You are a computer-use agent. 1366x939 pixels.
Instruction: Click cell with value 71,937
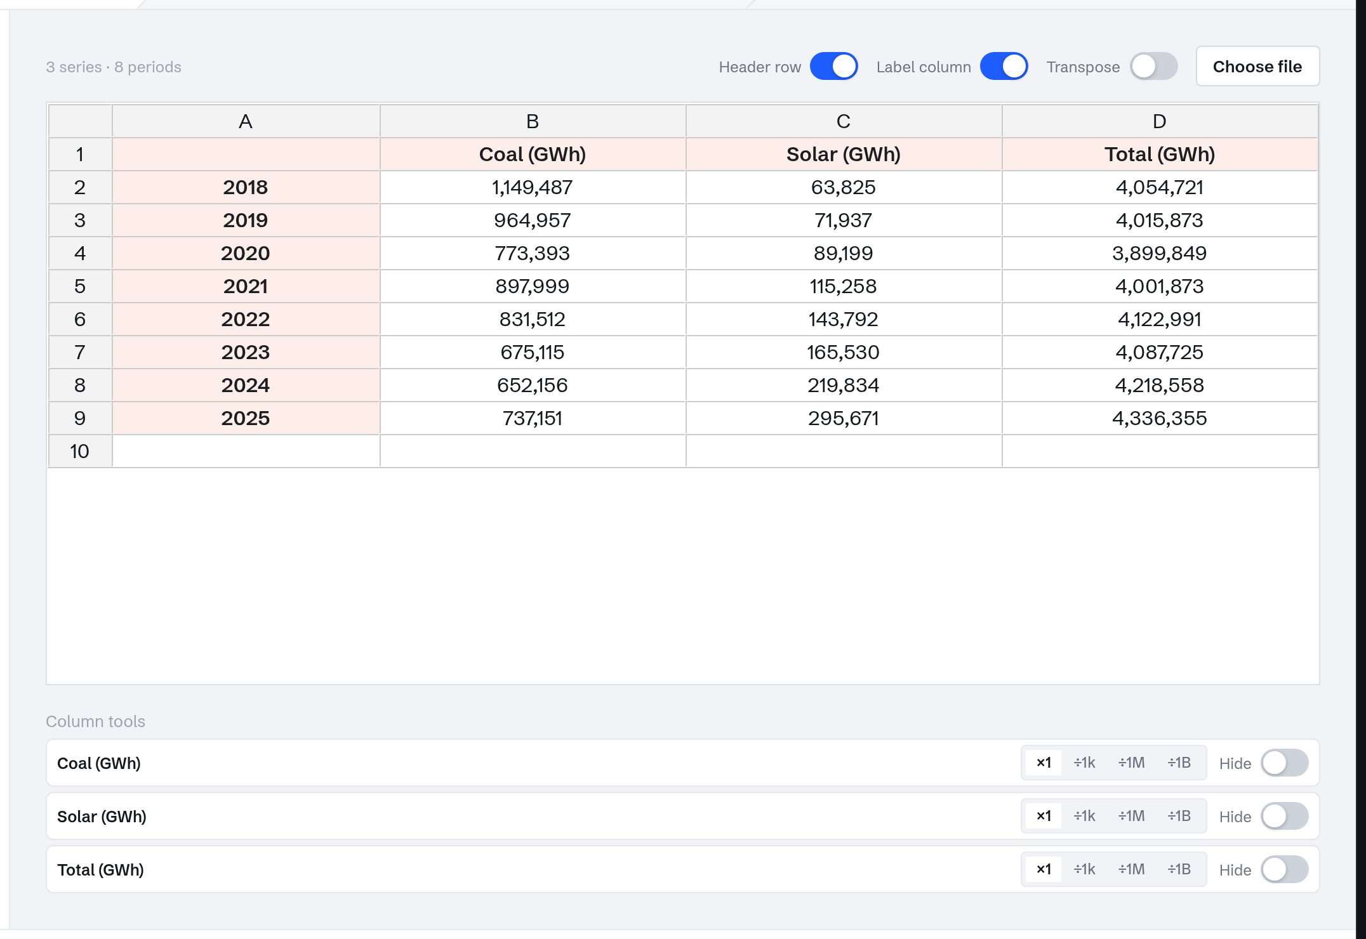[x=844, y=220]
